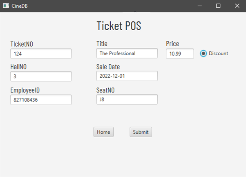Click the Title field showing The Professional
Screen dimensions: 246x177
click(127, 54)
